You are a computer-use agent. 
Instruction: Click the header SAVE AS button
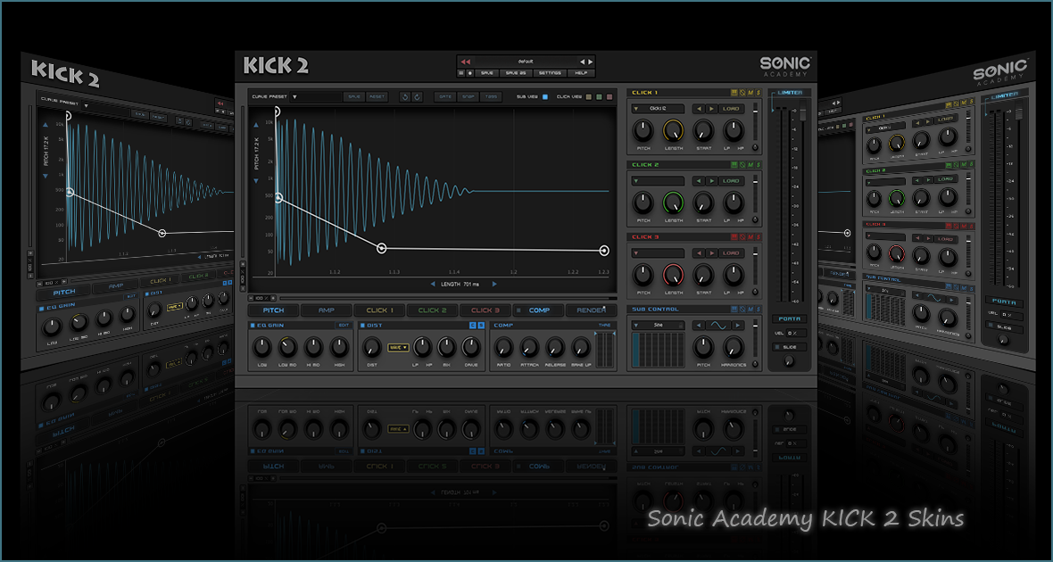pyautogui.click(x=516, y=73)
